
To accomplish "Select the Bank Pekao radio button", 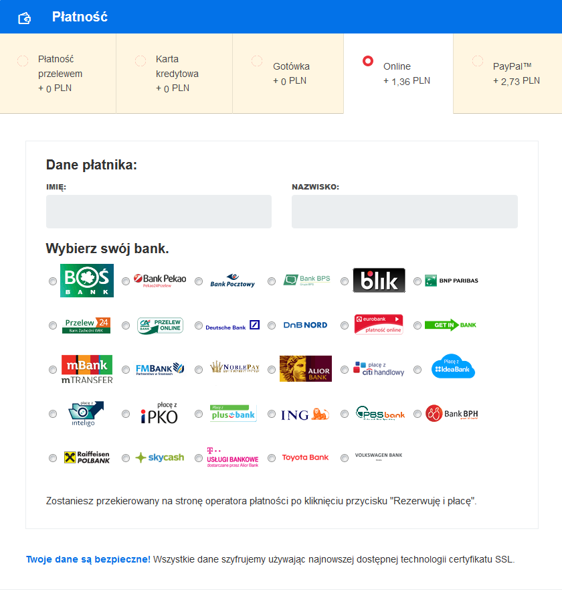I will coord(126,281).
